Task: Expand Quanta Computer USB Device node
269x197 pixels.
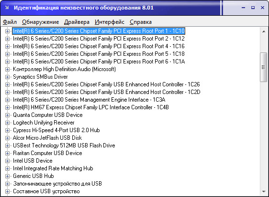Action: tap(7, 115)
